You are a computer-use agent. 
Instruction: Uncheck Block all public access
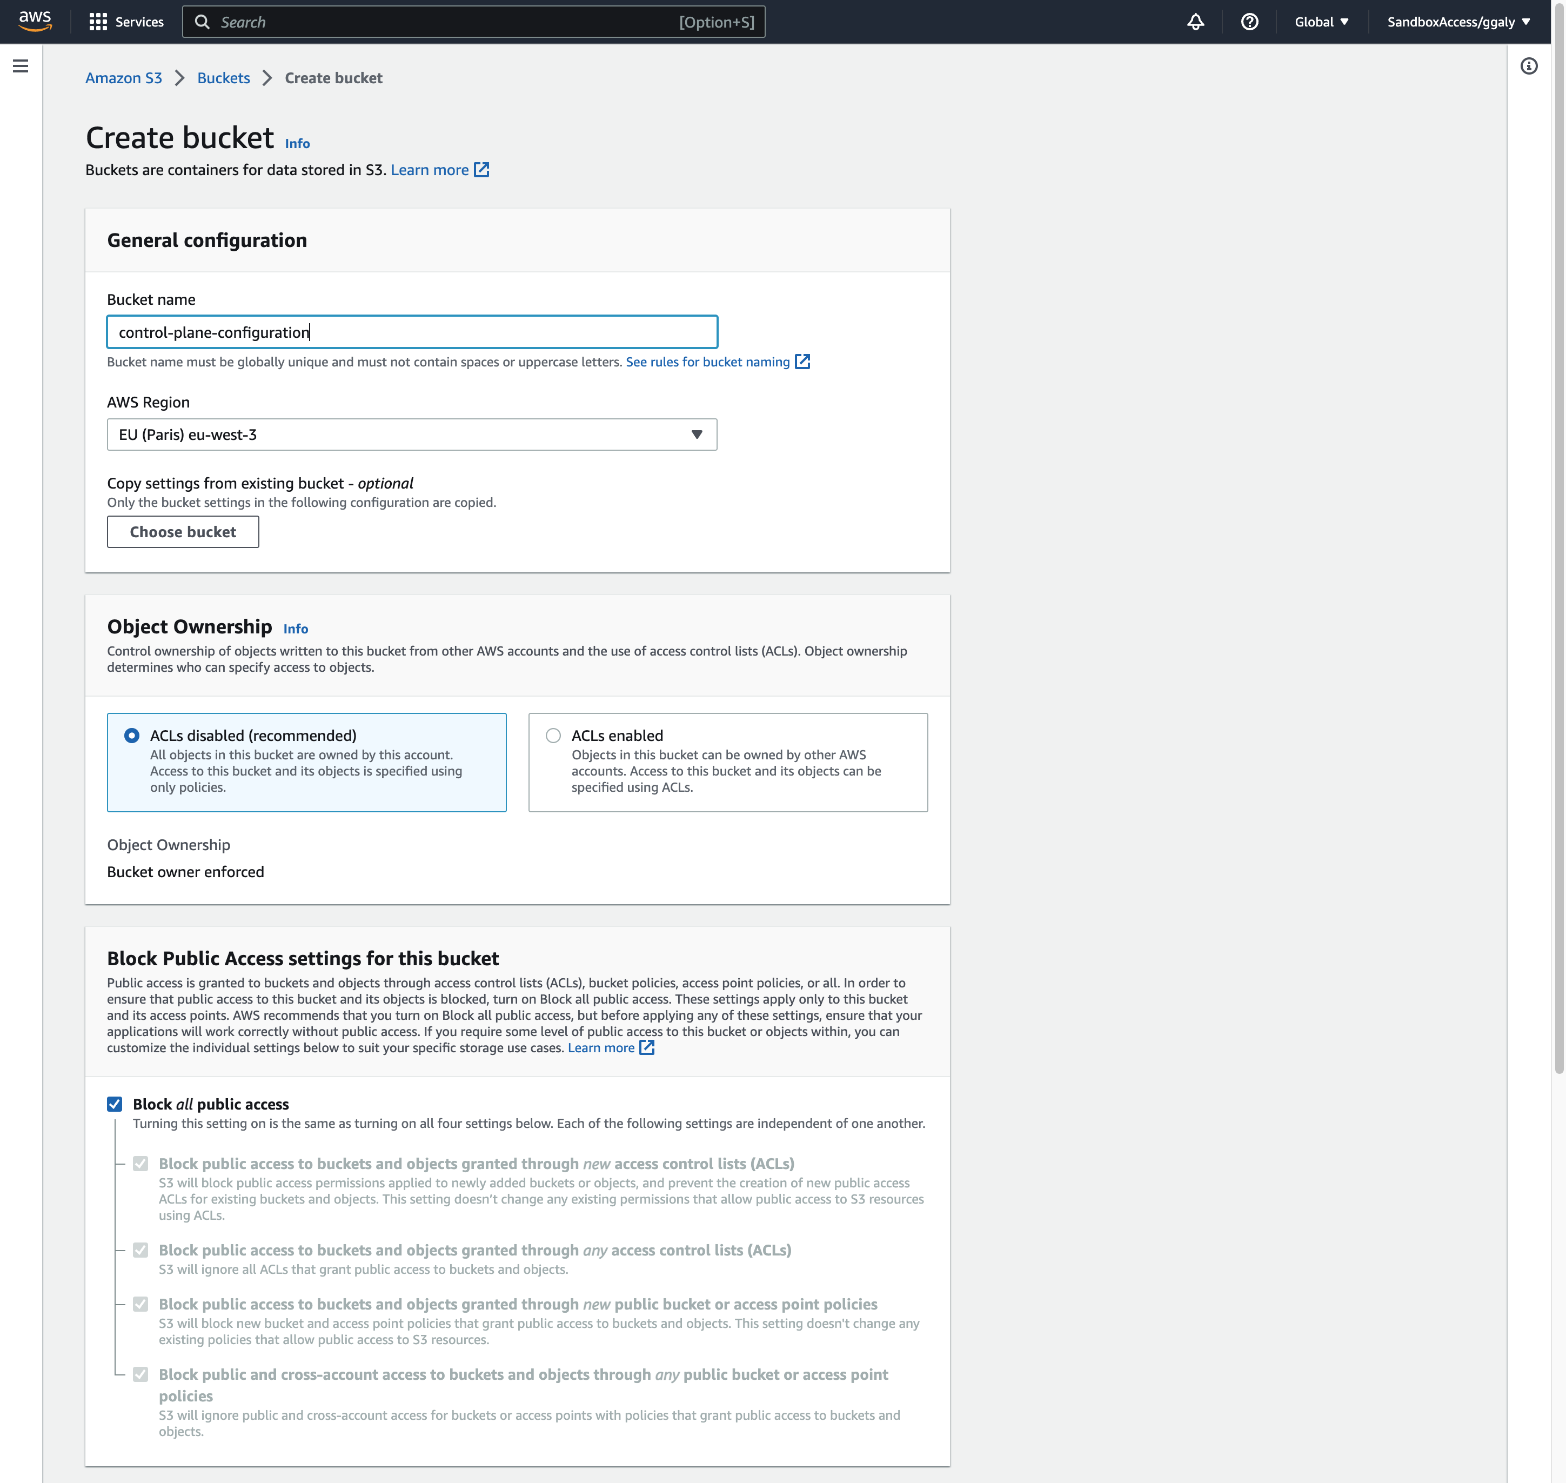(x=115, y=1104)
